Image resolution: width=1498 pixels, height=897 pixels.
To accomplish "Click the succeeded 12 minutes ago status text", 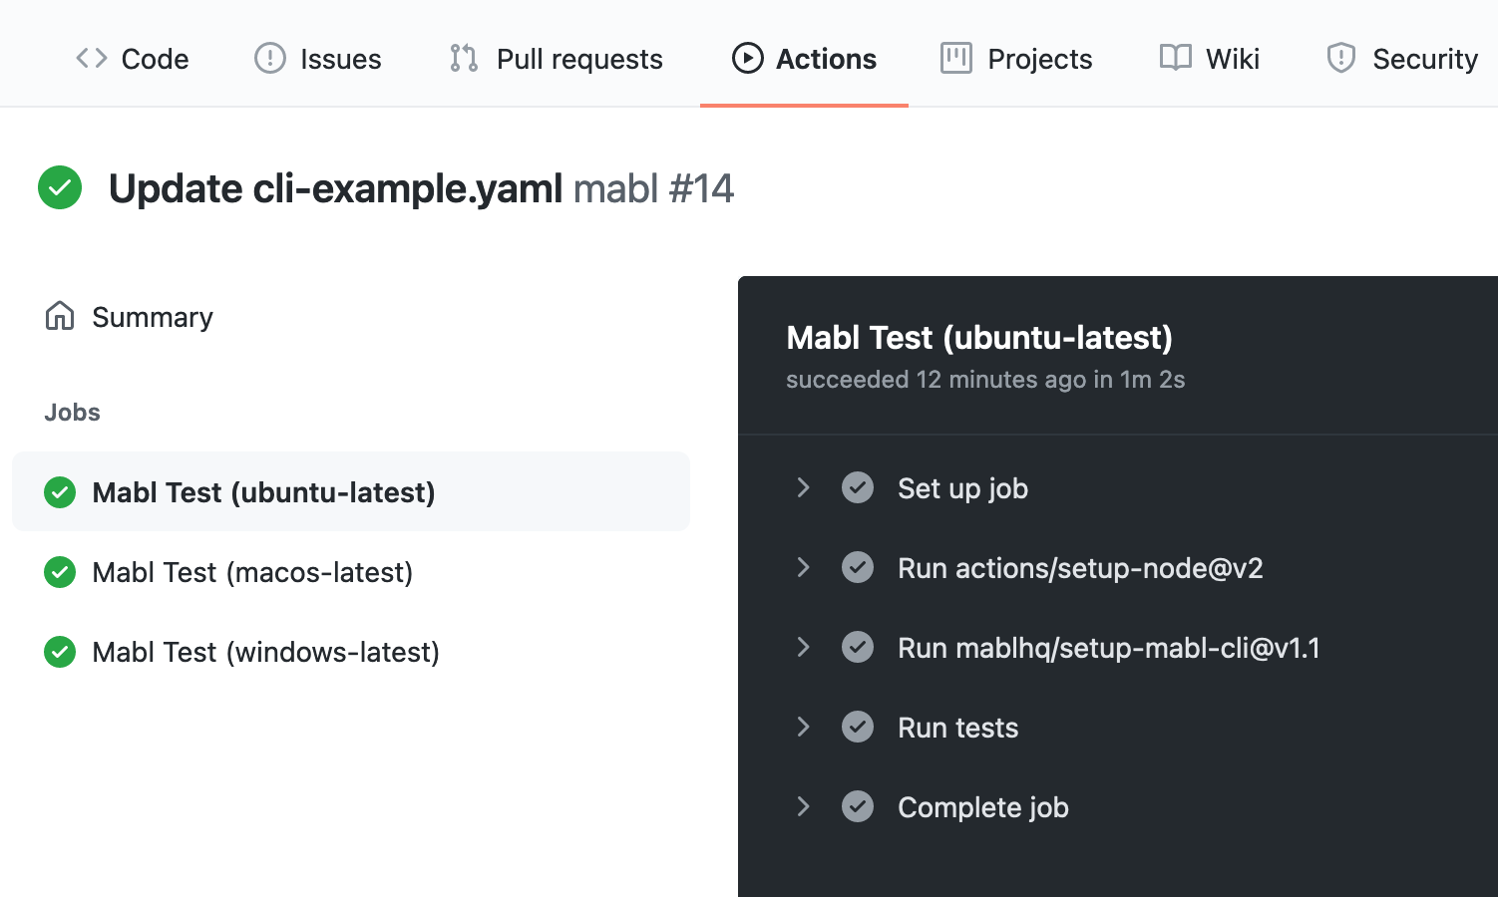I will pos(985,380).
